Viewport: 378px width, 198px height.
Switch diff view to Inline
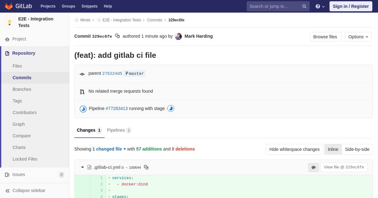[x=333, y=149]
